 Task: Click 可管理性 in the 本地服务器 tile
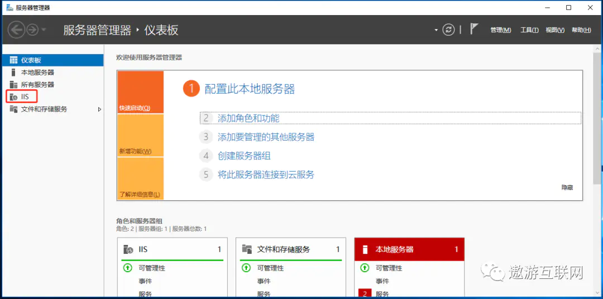[389, 268]
